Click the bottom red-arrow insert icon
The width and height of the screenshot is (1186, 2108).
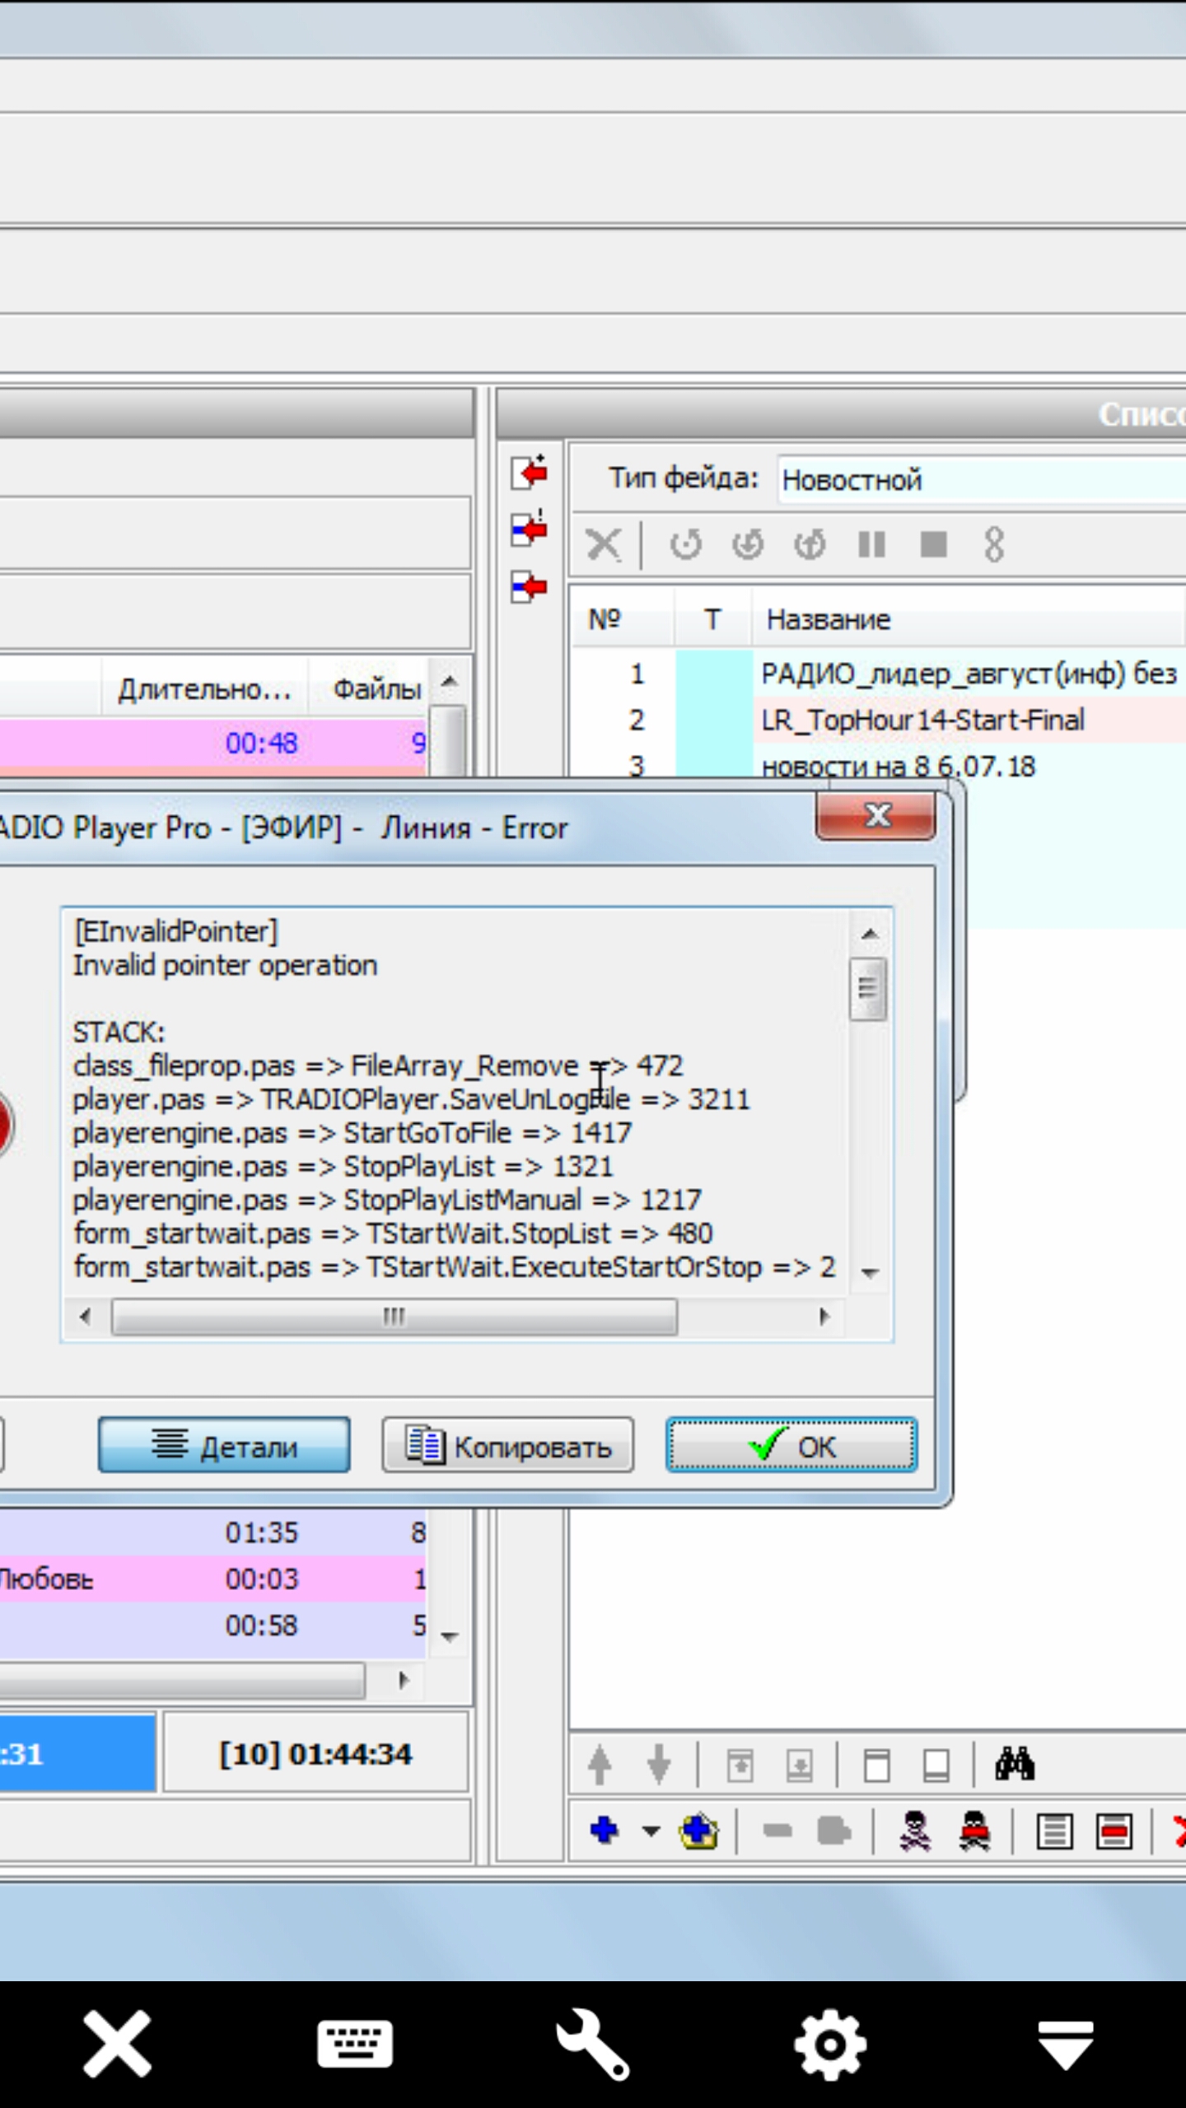coord(529,586)
